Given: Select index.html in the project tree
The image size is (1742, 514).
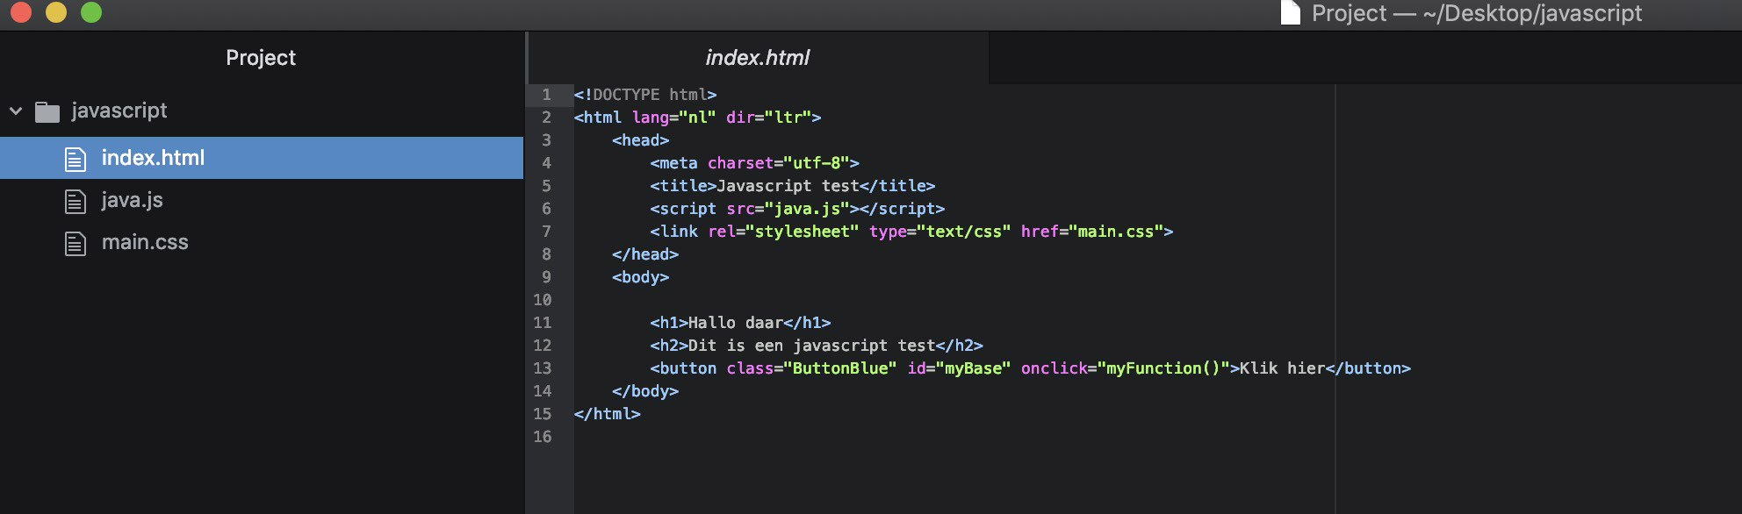Looking at the screenshot, I should pos(153,159).
